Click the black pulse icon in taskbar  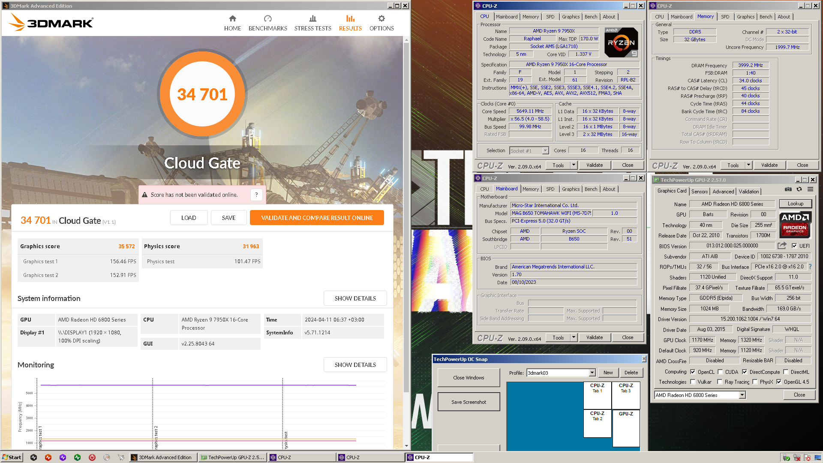(x=34, y=457)
